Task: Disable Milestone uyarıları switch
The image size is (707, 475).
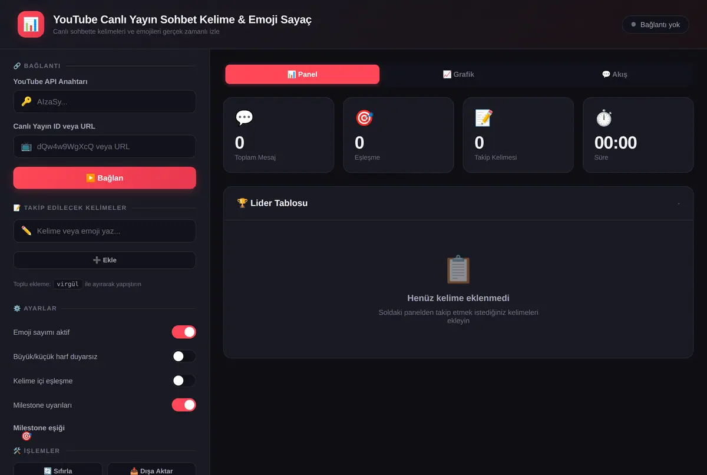Action: coord(184,405)
